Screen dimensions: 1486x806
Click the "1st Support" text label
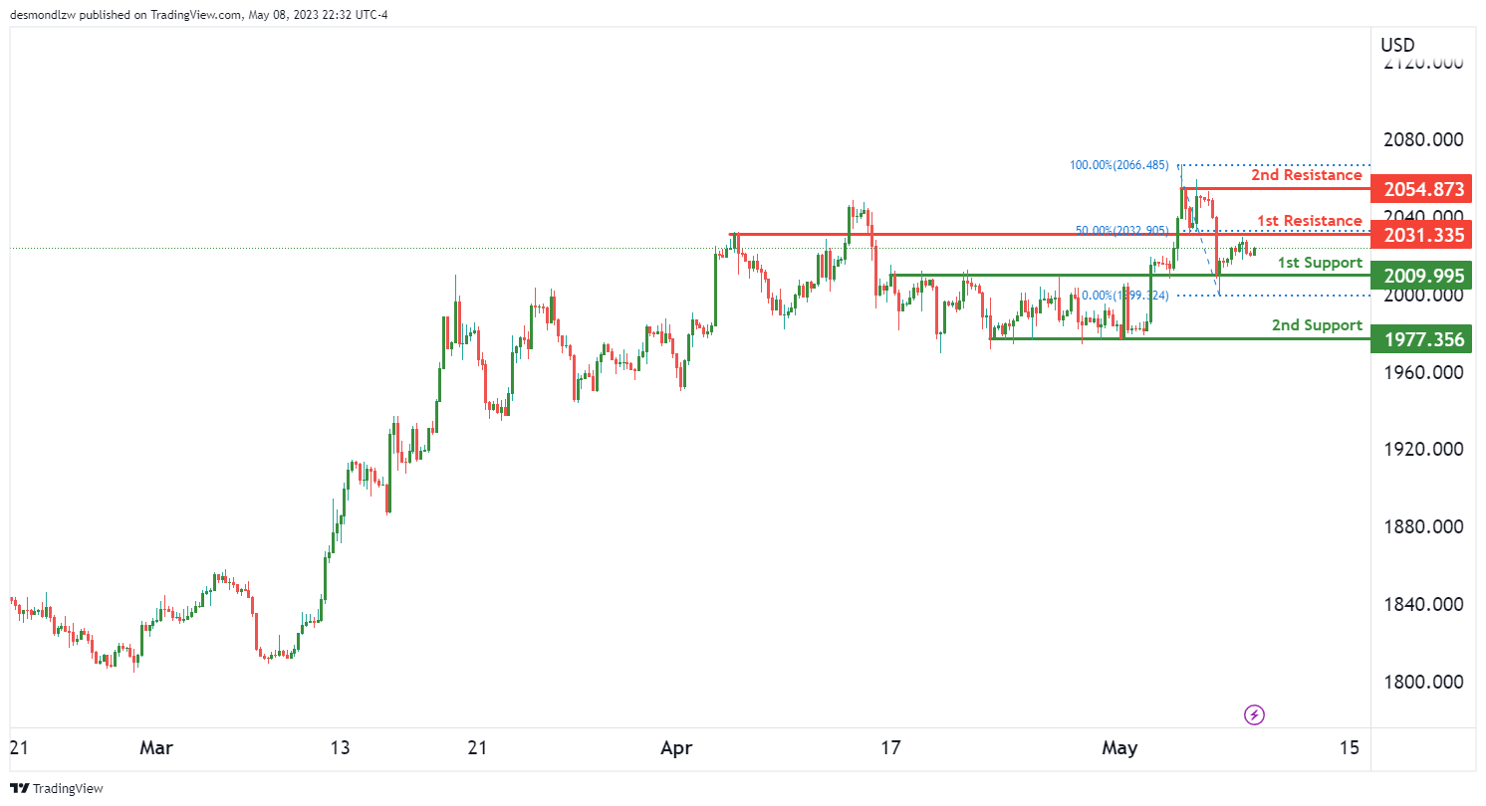(x=1320, y=263)
